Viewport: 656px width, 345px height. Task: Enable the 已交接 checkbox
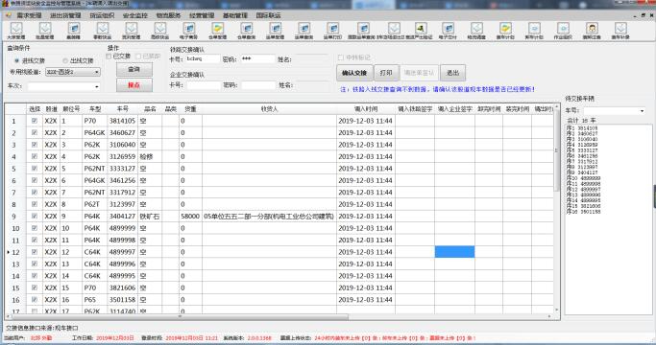(x=109, y=57)
